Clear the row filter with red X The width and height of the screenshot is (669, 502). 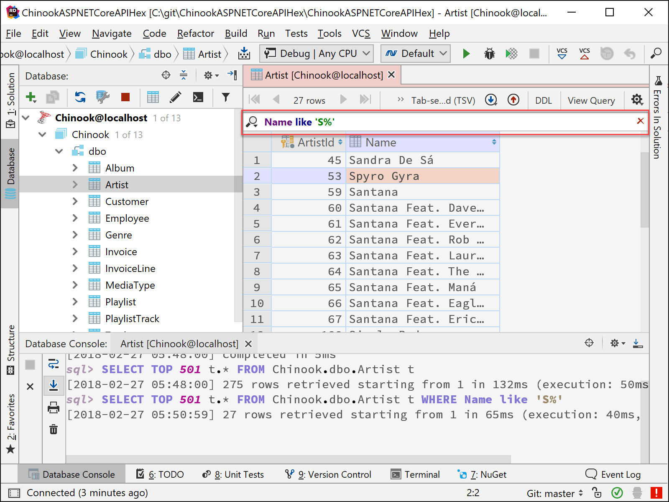640,121
